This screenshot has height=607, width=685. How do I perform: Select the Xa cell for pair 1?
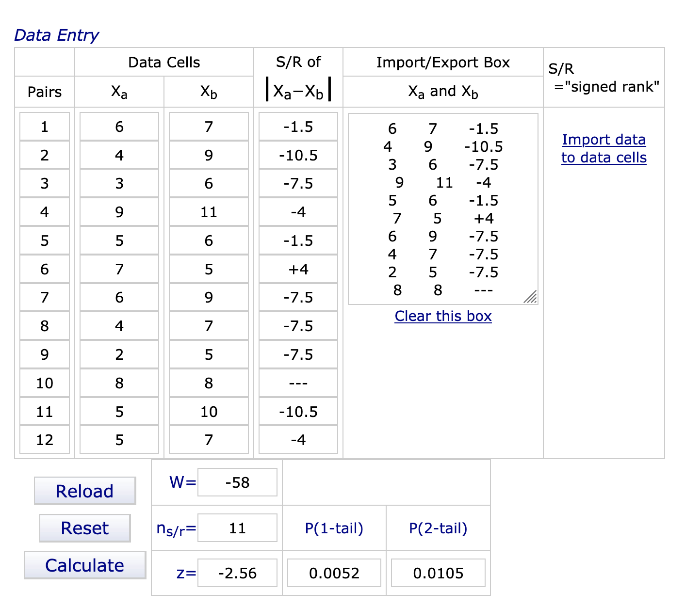[x=119, y=127]
